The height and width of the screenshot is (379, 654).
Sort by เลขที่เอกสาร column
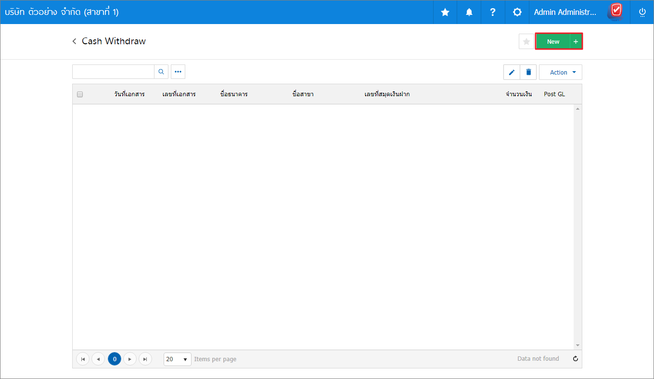179,94
